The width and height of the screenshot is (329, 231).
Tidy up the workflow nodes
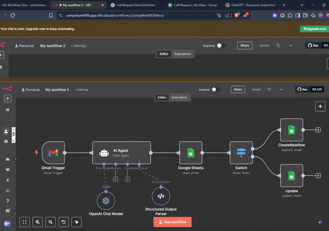77,222
